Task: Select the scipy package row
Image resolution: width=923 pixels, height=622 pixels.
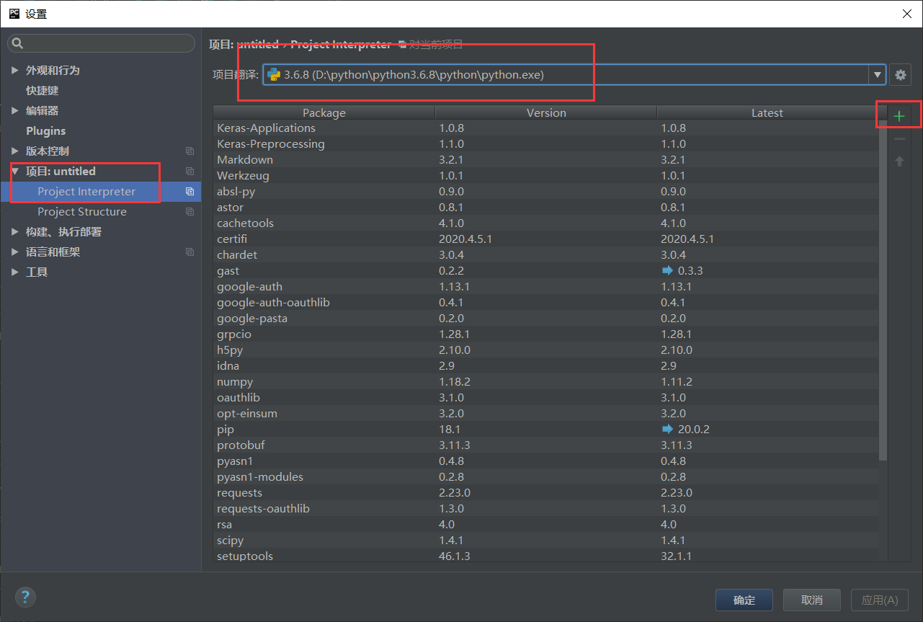Action: click(545, 541)
